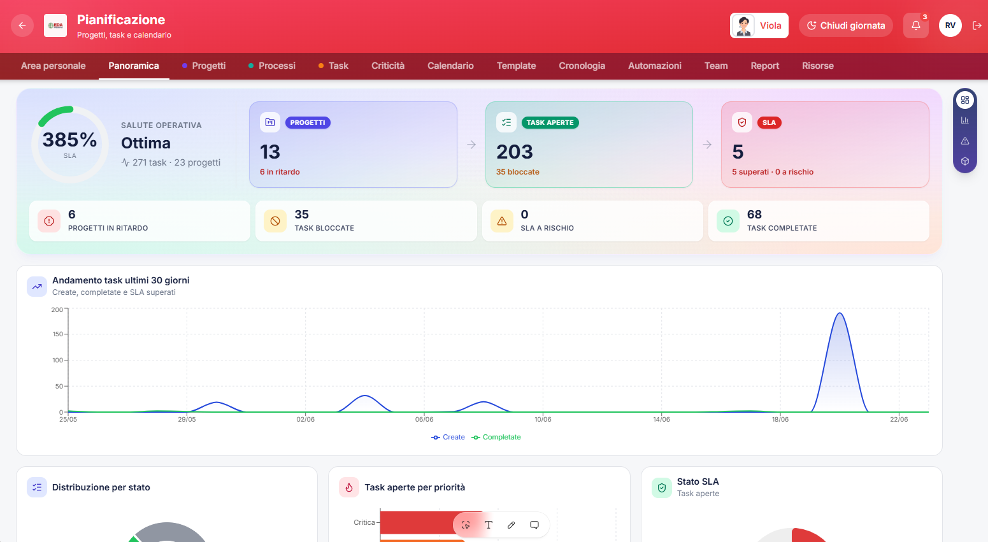The width and height of the screenshot is (988, 542).
Task: Click the back arrow in the header
Action: (x=22, y=25)
